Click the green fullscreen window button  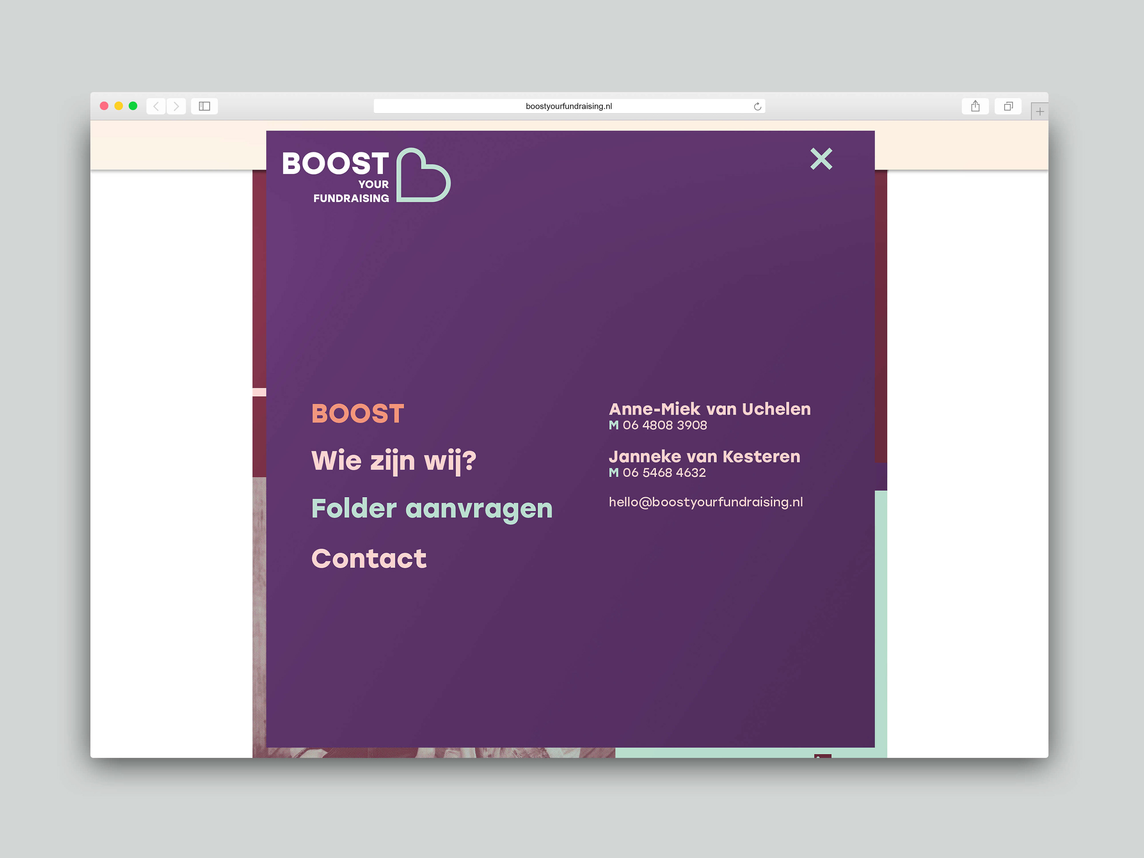pos(133,106)
